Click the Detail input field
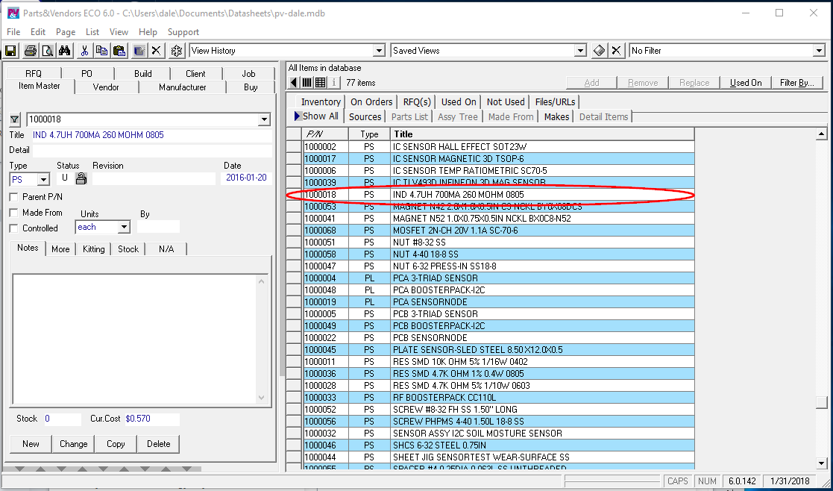The height and width of the screenshot is (491, 833). [x=152, y=151]
